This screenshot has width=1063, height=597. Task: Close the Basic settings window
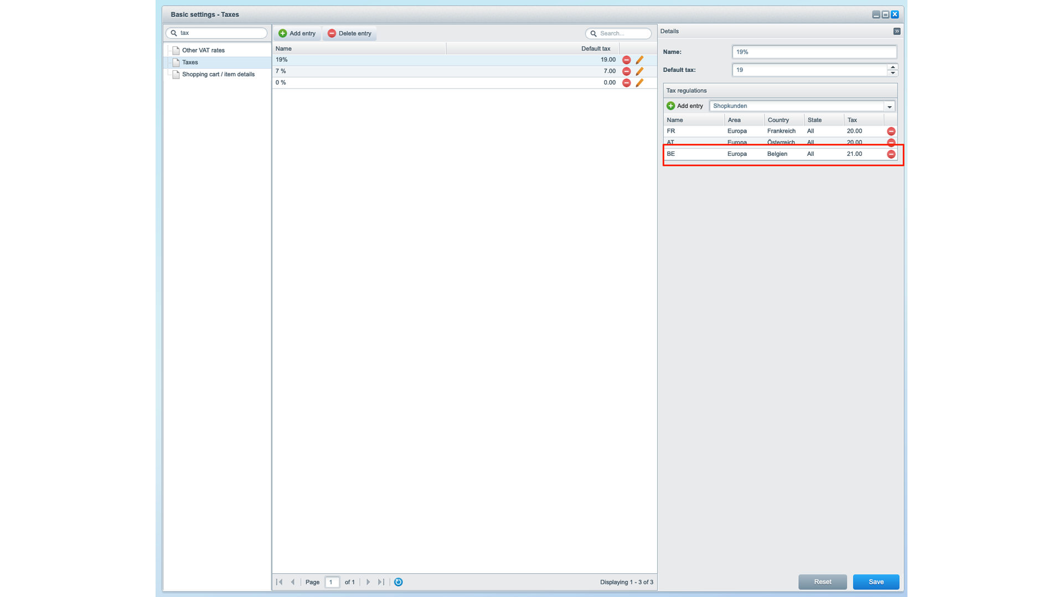tap(895, 14)
